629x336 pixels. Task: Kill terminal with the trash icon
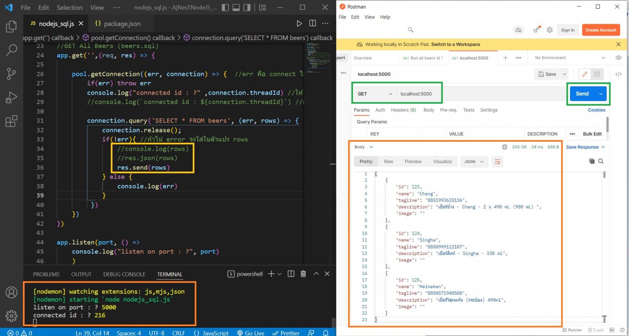tap(303, 274)
